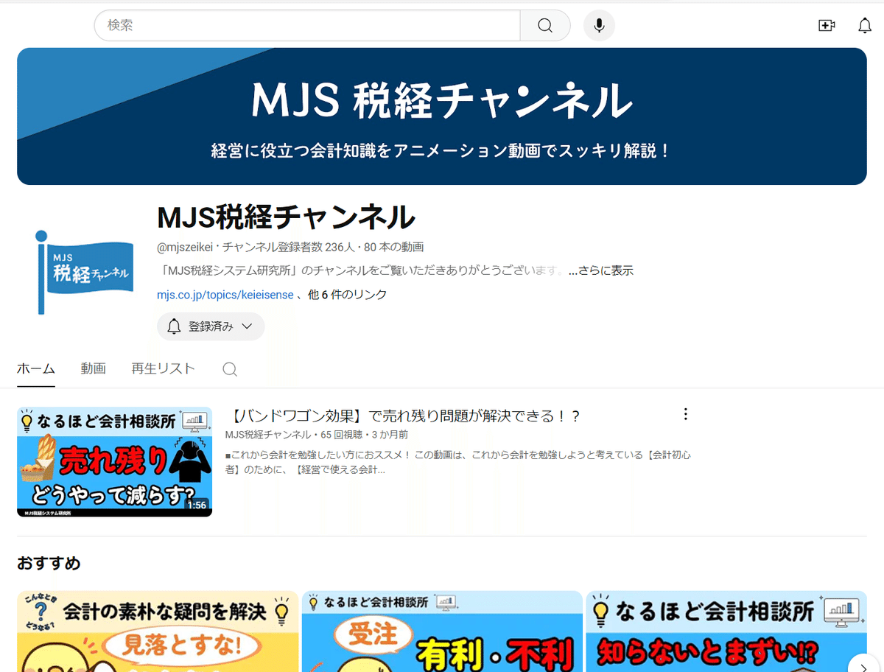This screenshot has height=672, width=884.
Task: Click inside the 検索 search field
Action: (295, 25)
